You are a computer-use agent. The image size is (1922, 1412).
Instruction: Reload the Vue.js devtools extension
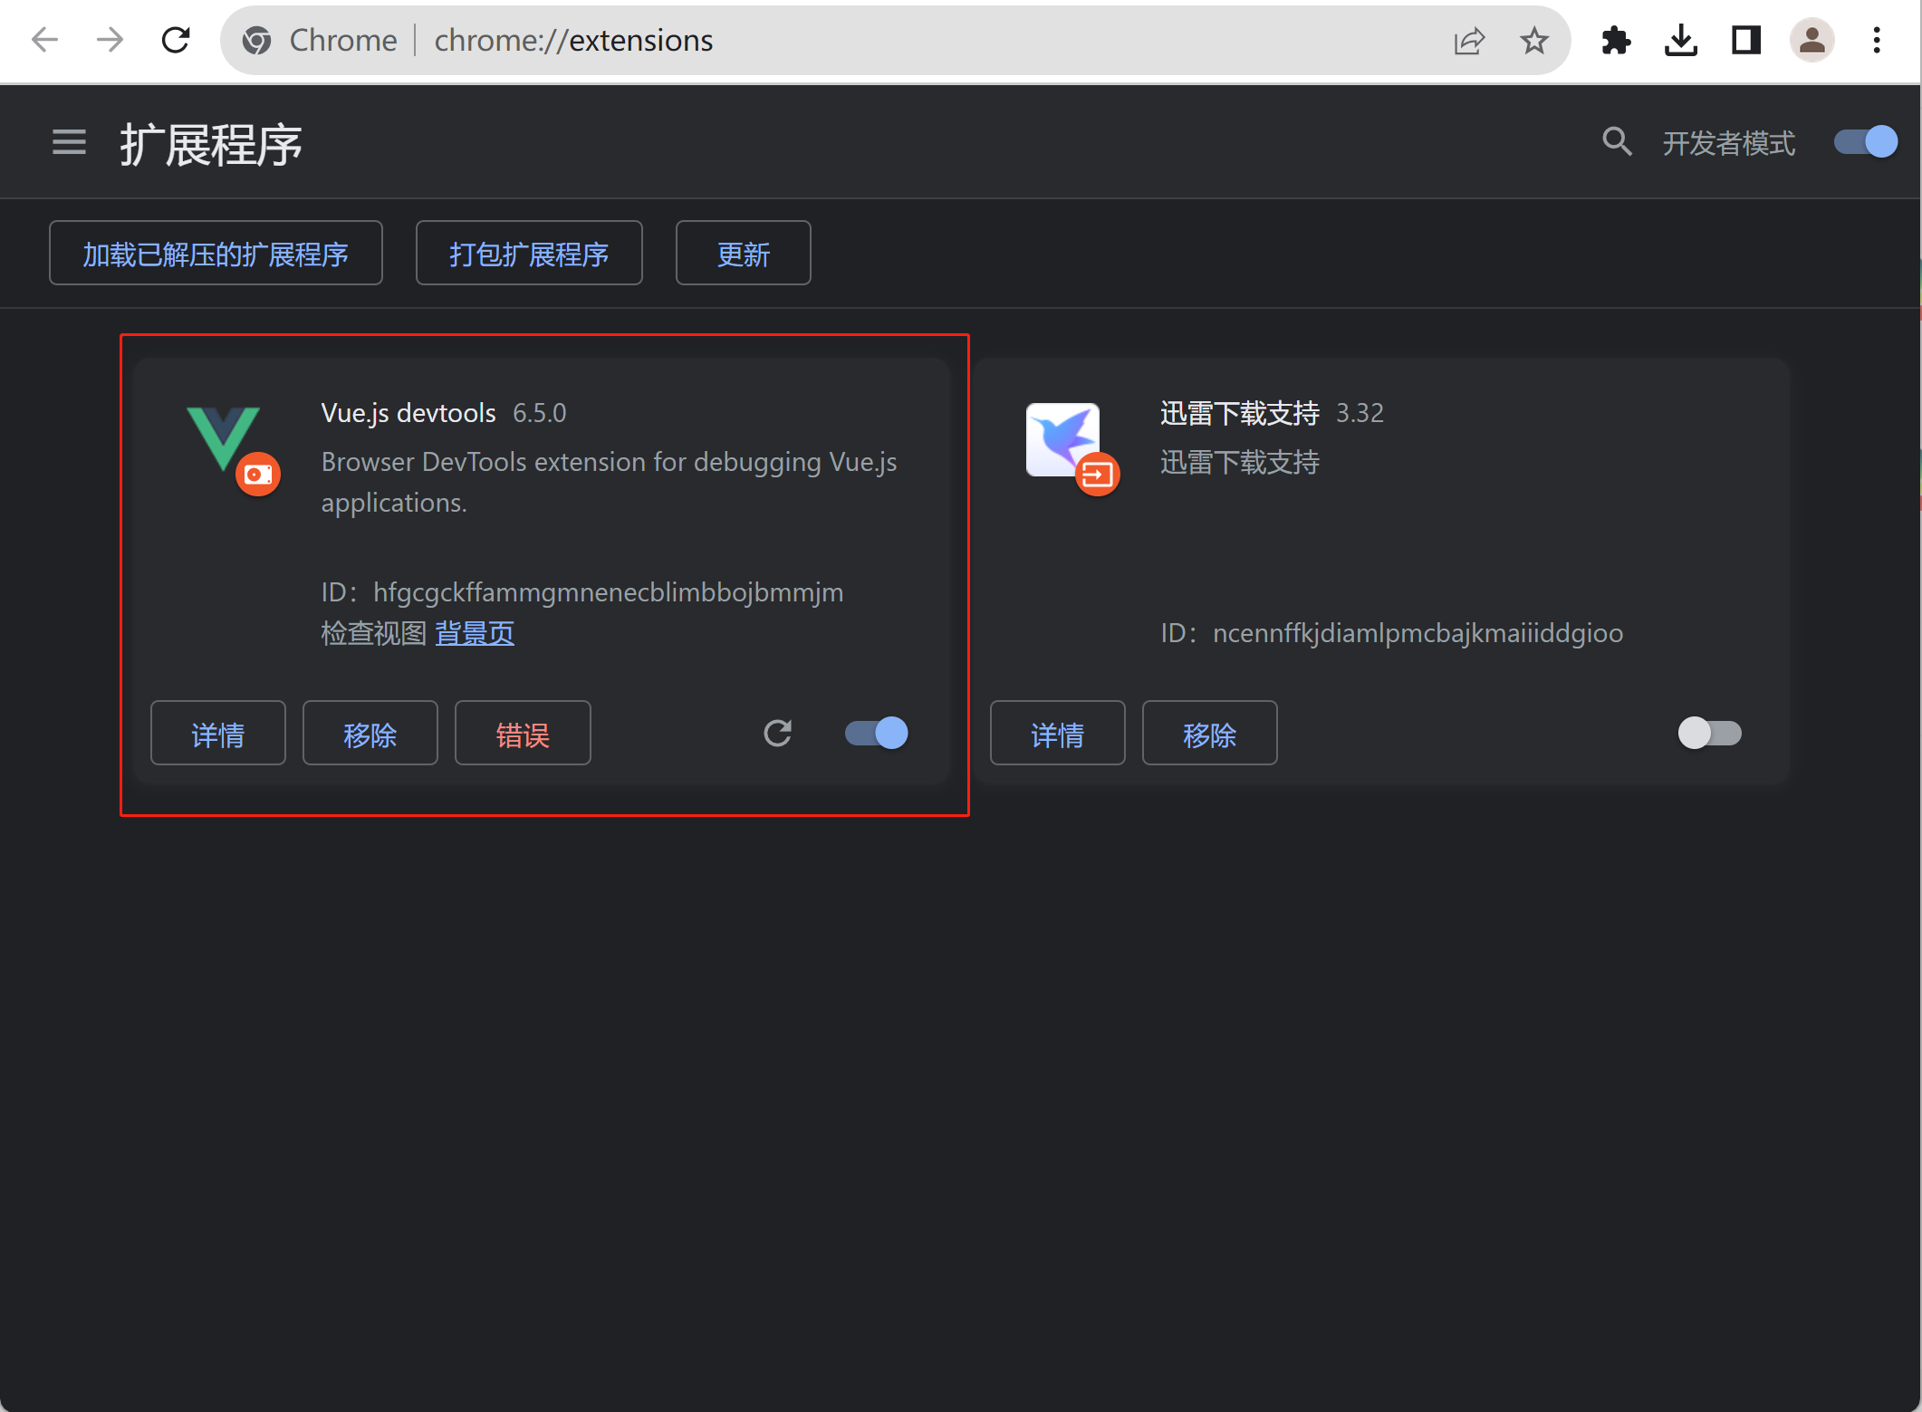778,733
